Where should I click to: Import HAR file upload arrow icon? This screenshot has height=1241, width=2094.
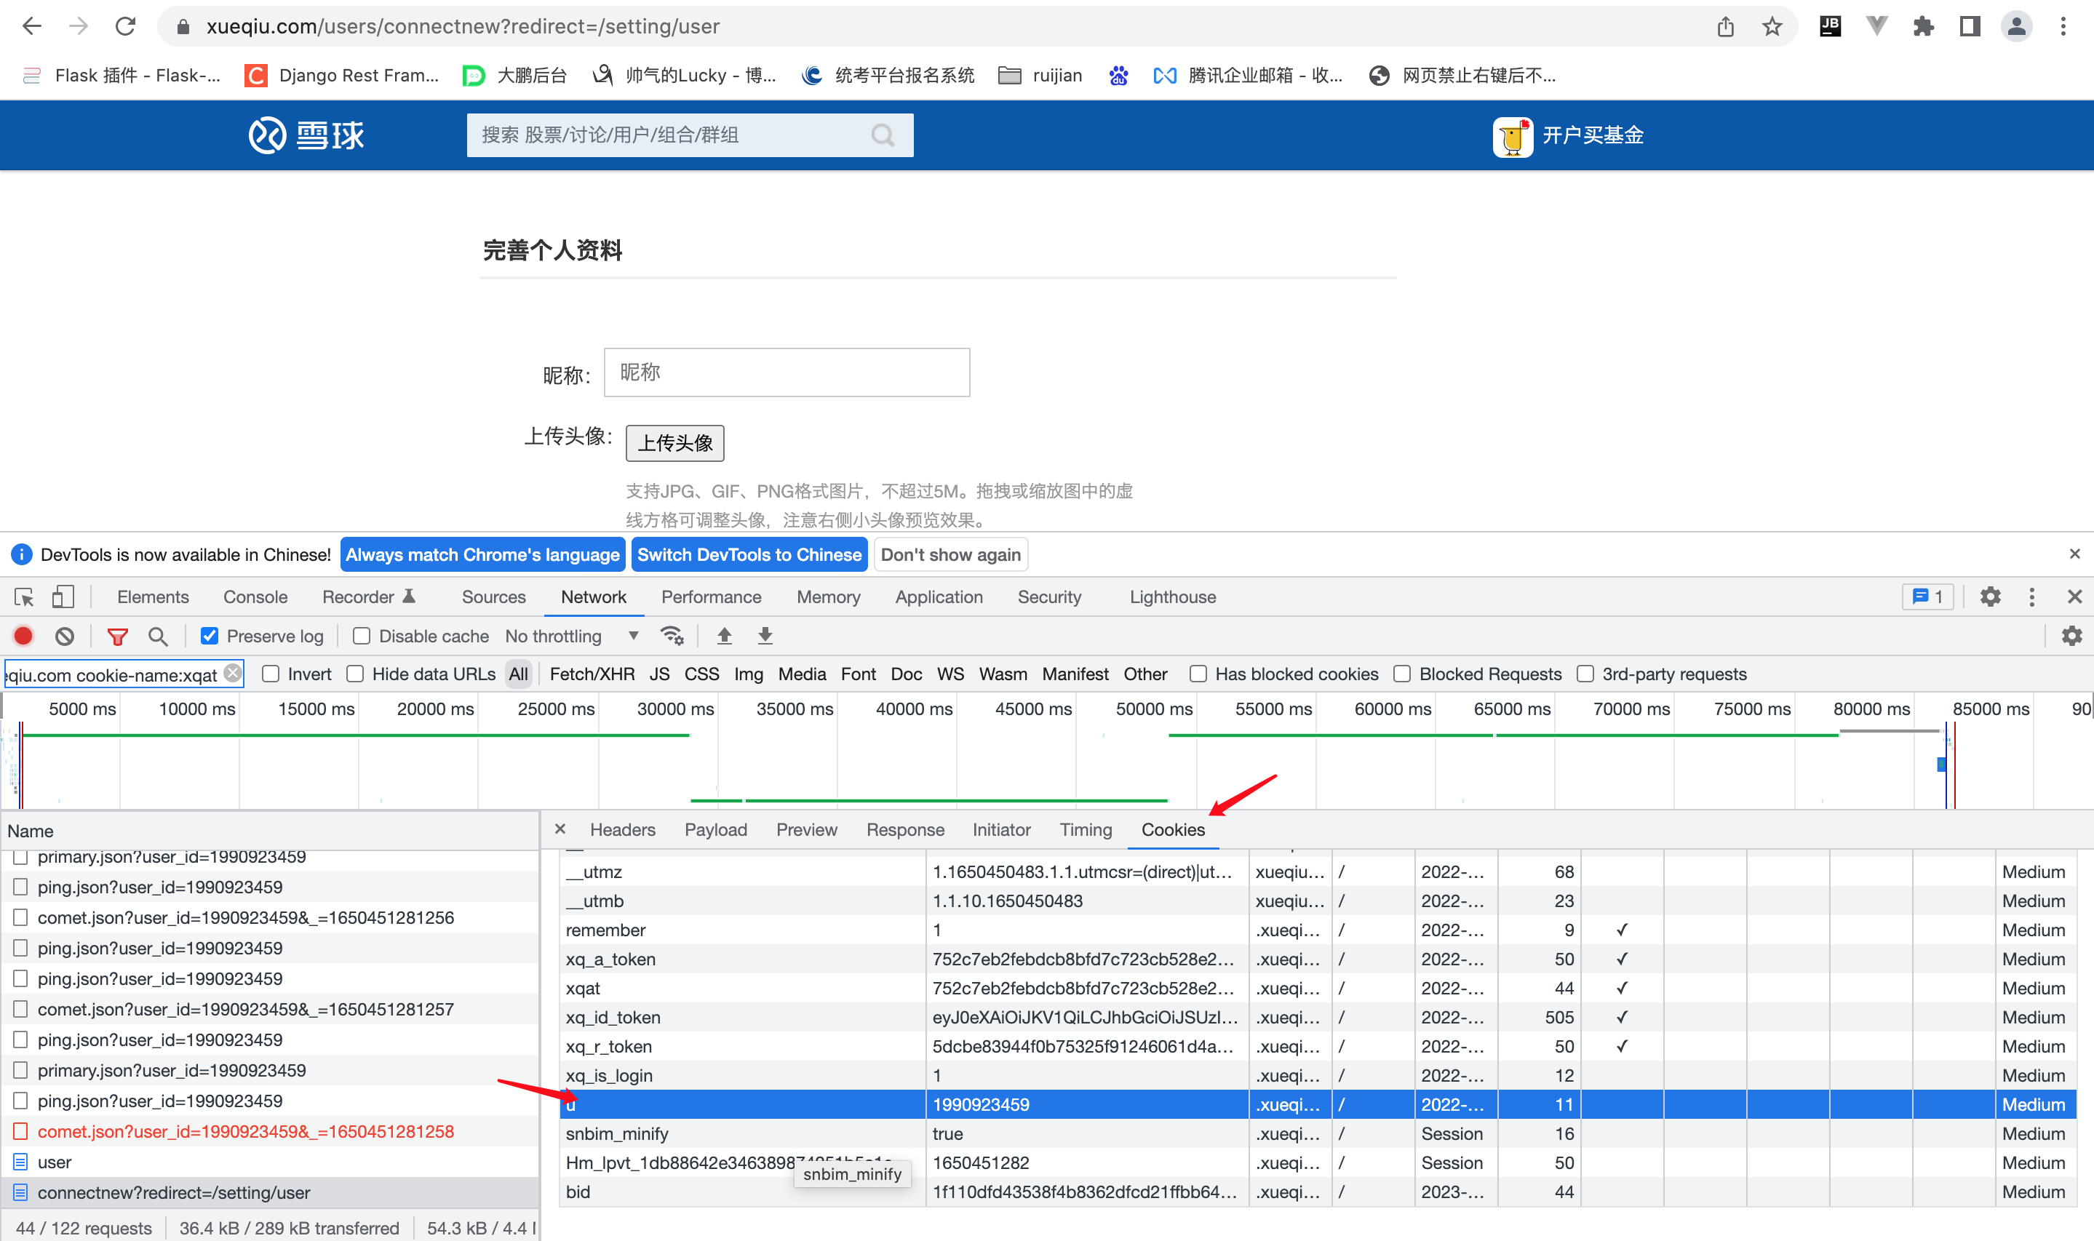click(724, 637)
